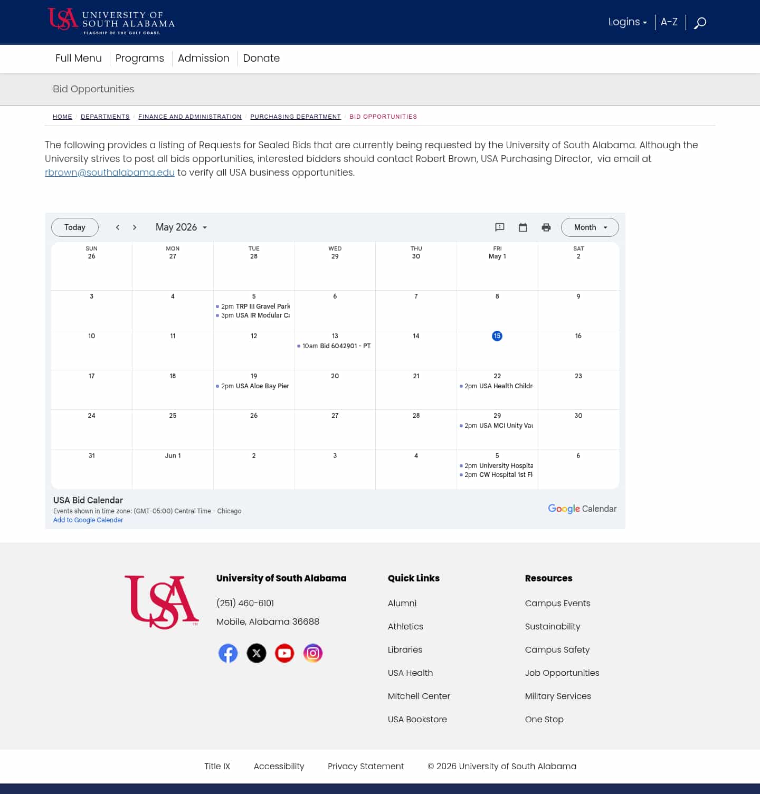Expand the Logins dropdown

[x=628, y=22]
